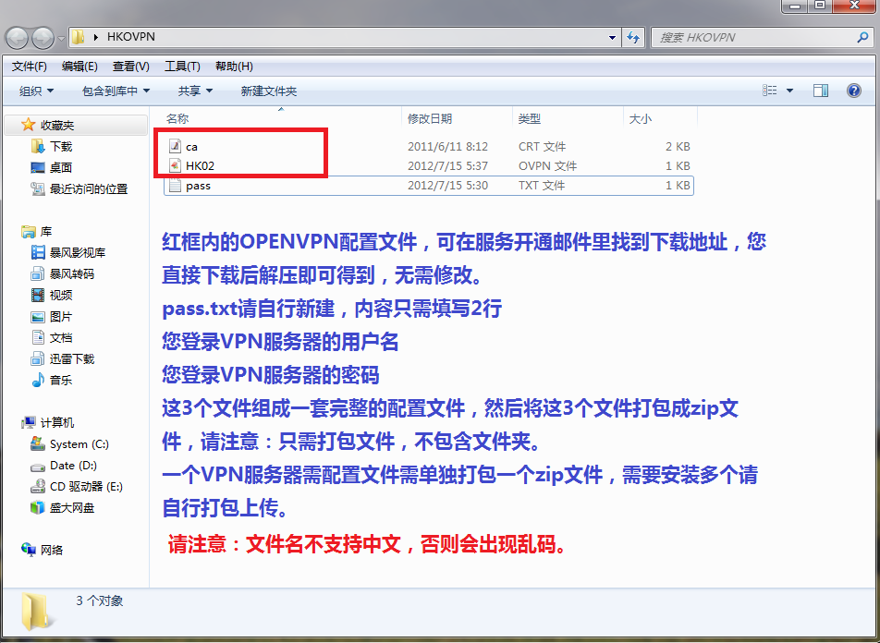
Task: Select the HK02 OVPN file
Action: click(200, 166)
